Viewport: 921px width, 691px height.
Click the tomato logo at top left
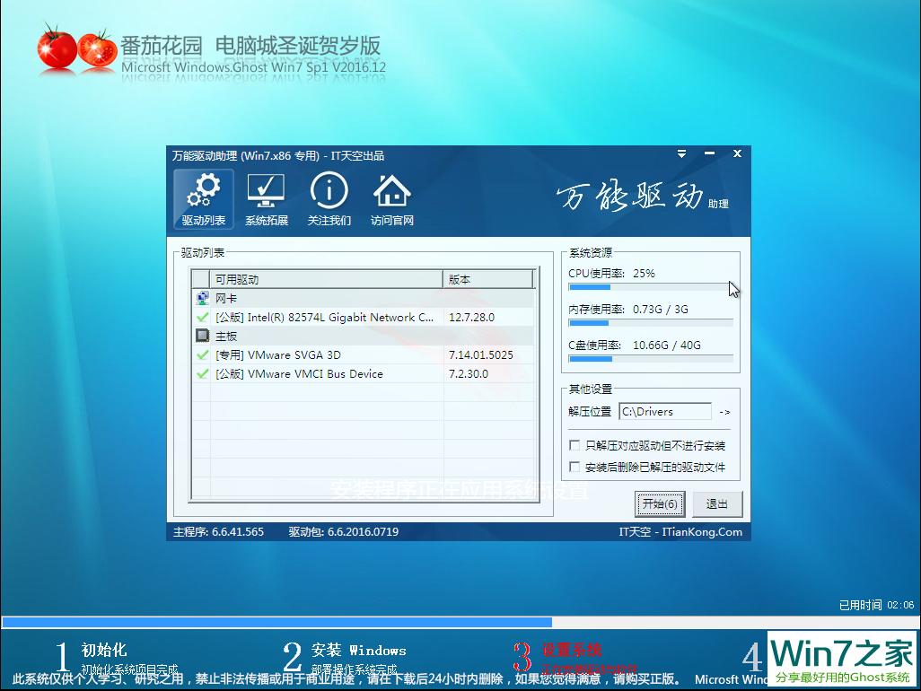77,48
